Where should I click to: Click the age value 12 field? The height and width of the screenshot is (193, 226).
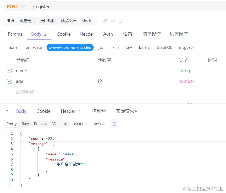coord(136,81)
